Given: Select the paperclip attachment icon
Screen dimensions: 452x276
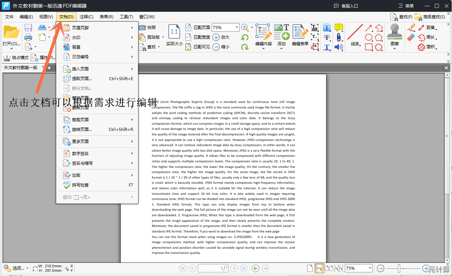Looking at the screenshot, I should point(339,37).
